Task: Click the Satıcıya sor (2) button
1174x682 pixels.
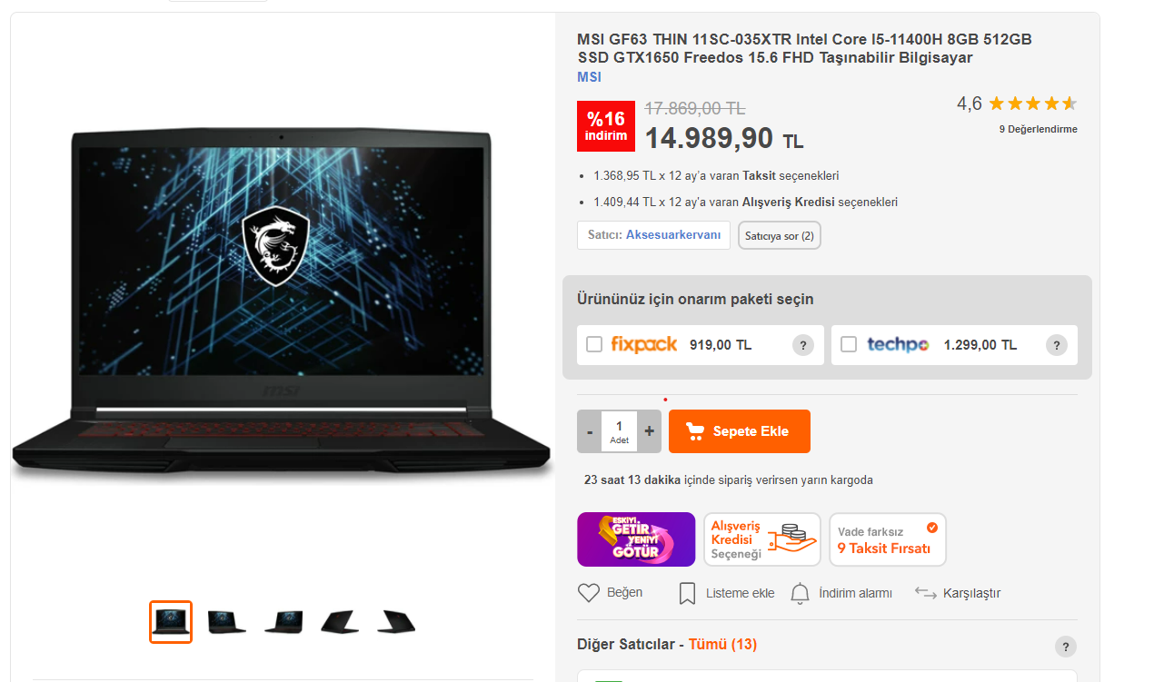Action: pyautogui.click(x=780, y=235)
